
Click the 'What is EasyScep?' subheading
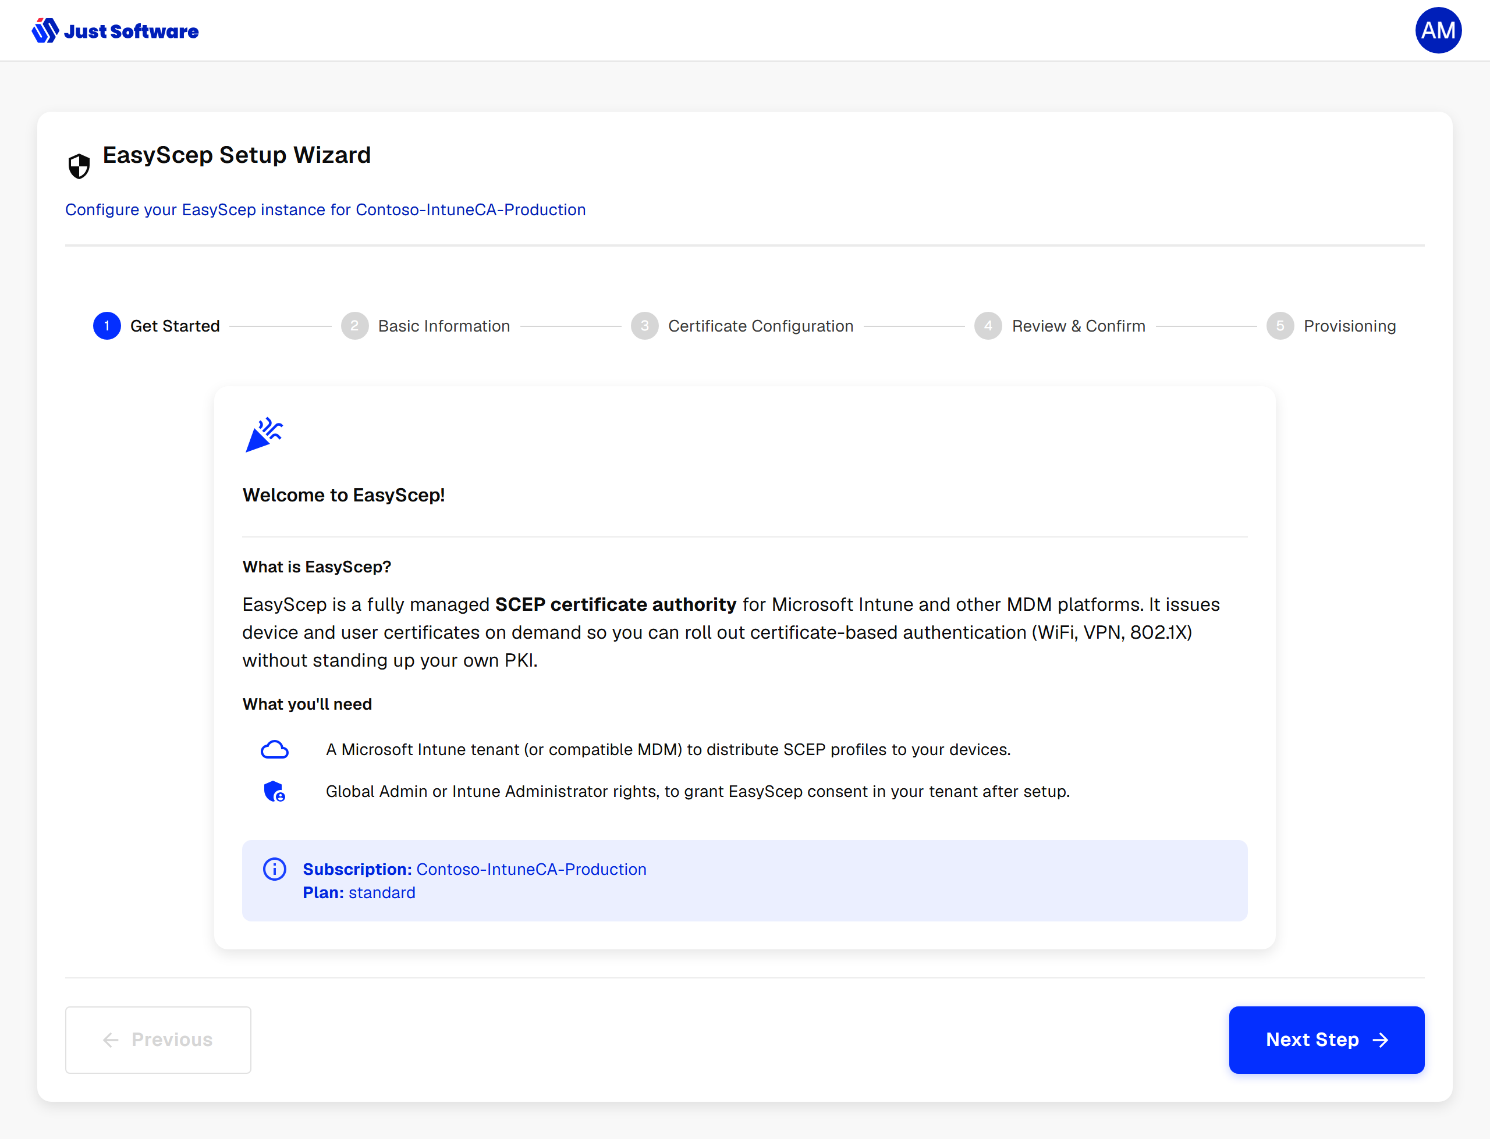point(317,567)
